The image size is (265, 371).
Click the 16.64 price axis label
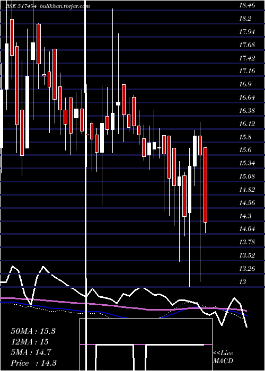[248, 98]
